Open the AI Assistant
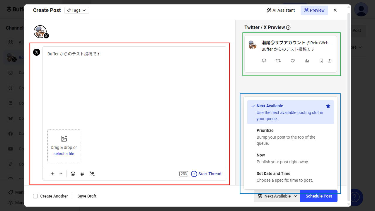375x211 pixels. point(280,10)
